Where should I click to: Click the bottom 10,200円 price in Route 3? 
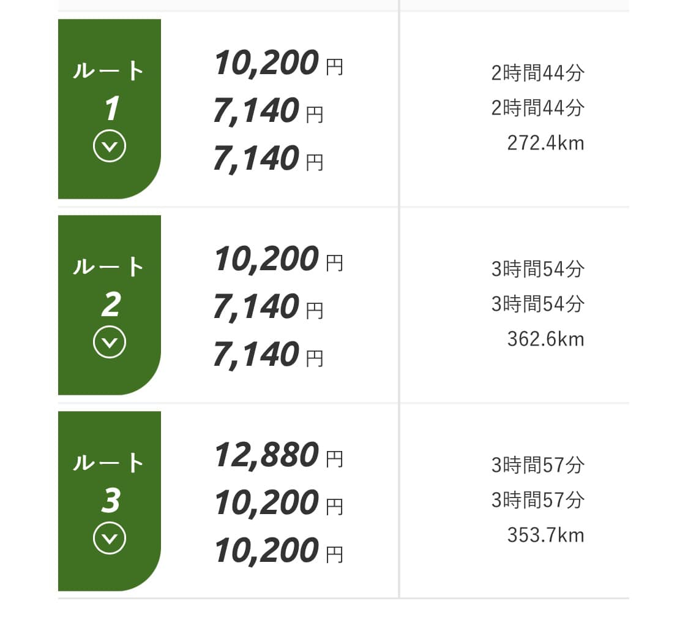coord(278,551)
